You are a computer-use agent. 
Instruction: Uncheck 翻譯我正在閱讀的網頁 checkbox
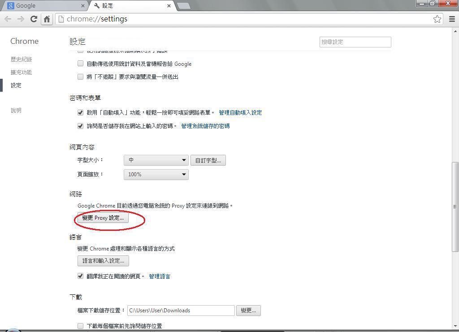pyautogui.click(x=80, y=276)
